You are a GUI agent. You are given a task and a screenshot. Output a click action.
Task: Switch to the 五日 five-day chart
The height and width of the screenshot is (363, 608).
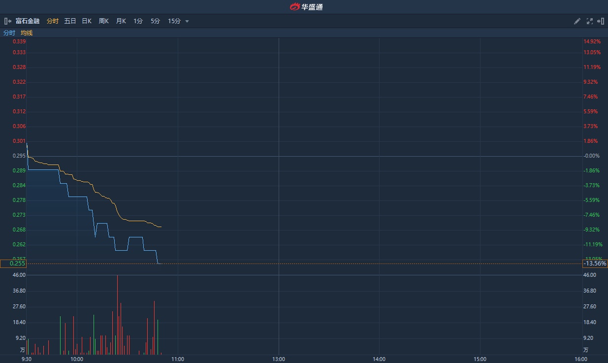pos(70,21)
